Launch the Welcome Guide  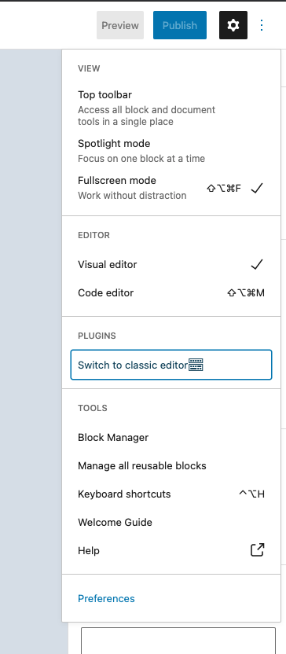point(171,523)
